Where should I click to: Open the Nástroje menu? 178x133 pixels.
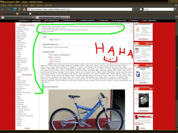(40, 5)
